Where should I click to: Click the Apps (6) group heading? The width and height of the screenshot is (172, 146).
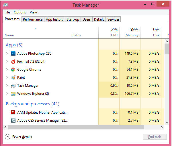[14, 45]
